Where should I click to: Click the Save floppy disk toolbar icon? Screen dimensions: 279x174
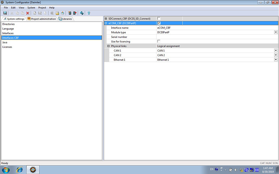coord(5,13)
